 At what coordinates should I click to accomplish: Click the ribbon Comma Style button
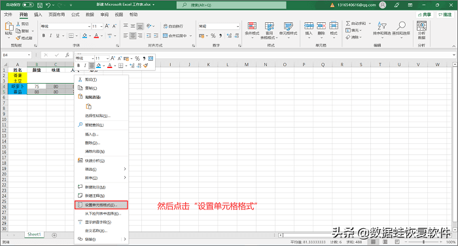(220, 35)
